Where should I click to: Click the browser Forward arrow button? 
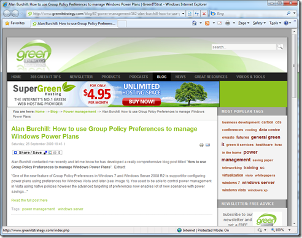tap(15, 13)
